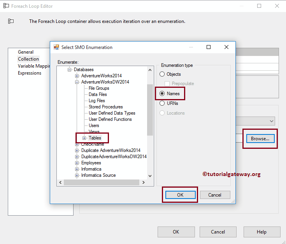
Task: Click the Browse... button
Action: (x=260, y=139)
